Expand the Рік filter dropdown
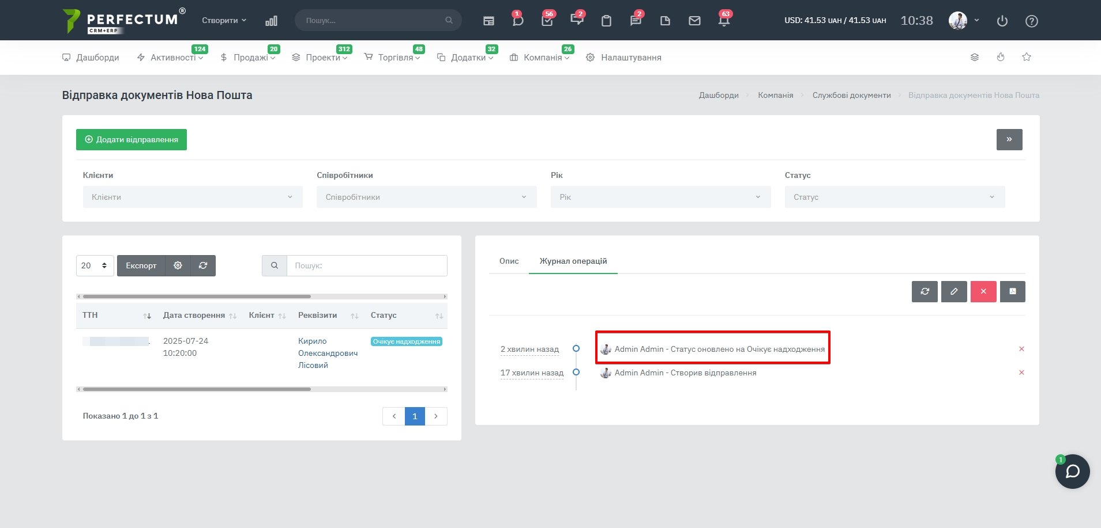Image resolution: width=1101 pixels, height=528 pixels. pyautogui.click(x=661, y=197)
